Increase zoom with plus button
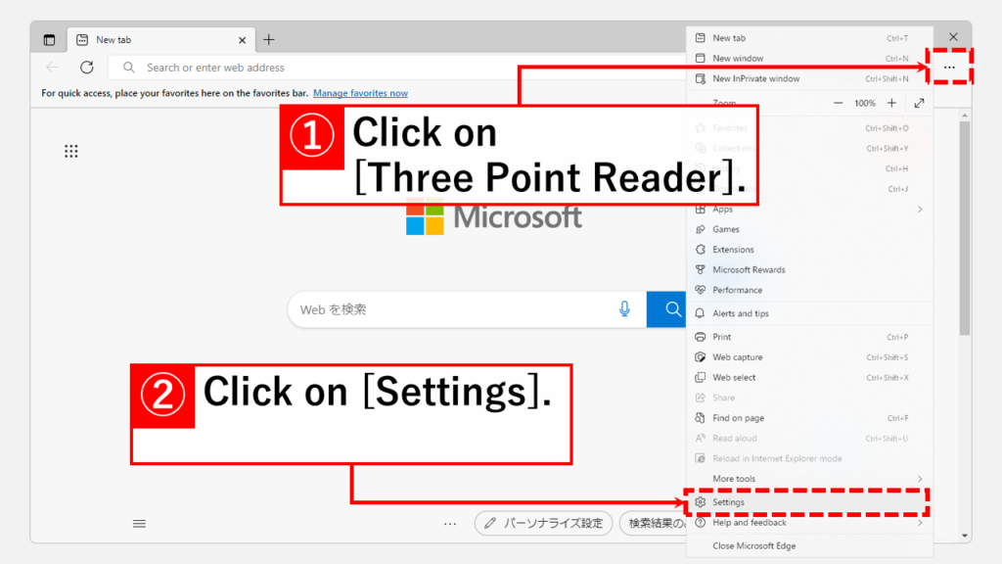 pos(891,103)
